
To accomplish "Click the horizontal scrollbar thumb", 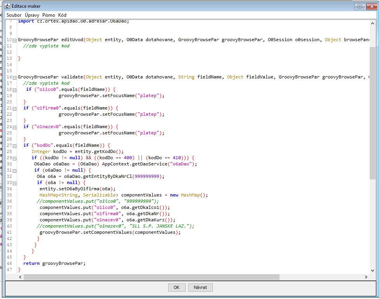I will (x=151, y=277).
